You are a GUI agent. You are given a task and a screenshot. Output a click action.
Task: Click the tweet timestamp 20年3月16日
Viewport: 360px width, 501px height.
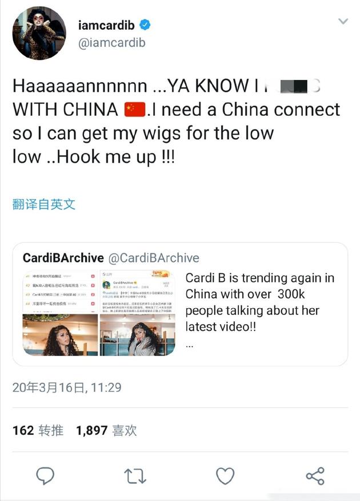click(x=67, y=387)
